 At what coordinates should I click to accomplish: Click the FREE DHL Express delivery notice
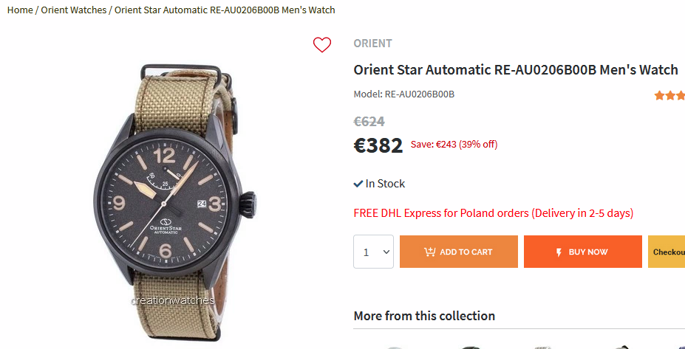[493, 213]
